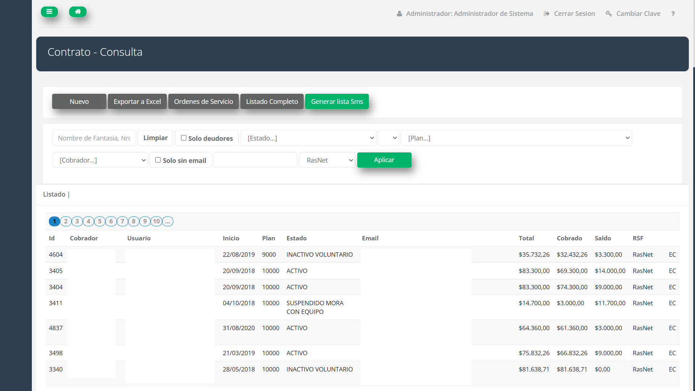Image resolution: width=695 pixels, height=391 pixels.
Task: Apply filters with the Aplicar button
Action: click(384, 160)
